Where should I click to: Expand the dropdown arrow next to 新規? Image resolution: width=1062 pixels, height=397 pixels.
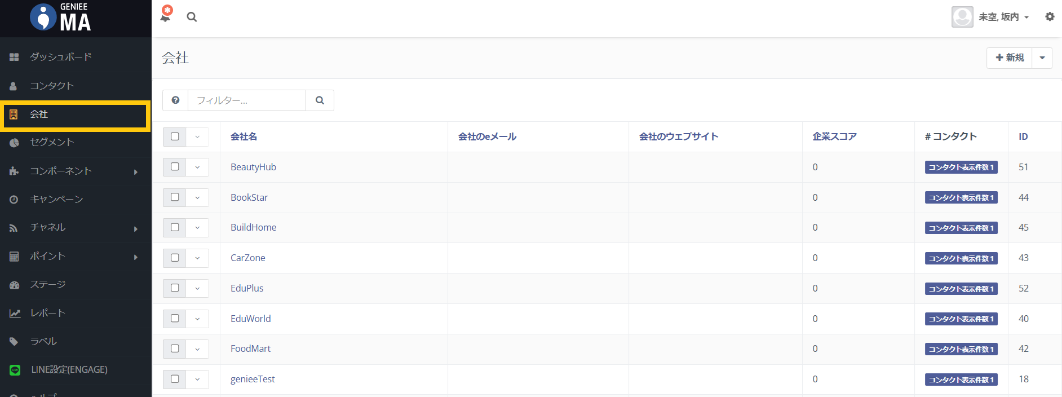pyautogui.click(x=1042, y=58)
